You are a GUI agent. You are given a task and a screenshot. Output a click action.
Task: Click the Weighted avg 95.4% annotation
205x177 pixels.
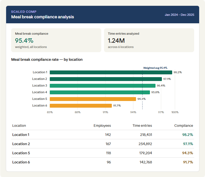point(155,68)
